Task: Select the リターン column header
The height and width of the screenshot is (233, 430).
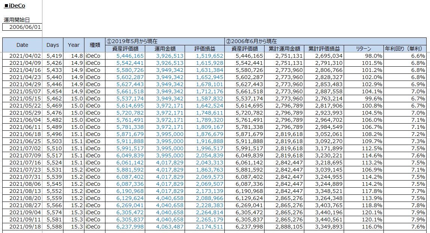Action: 363,49
